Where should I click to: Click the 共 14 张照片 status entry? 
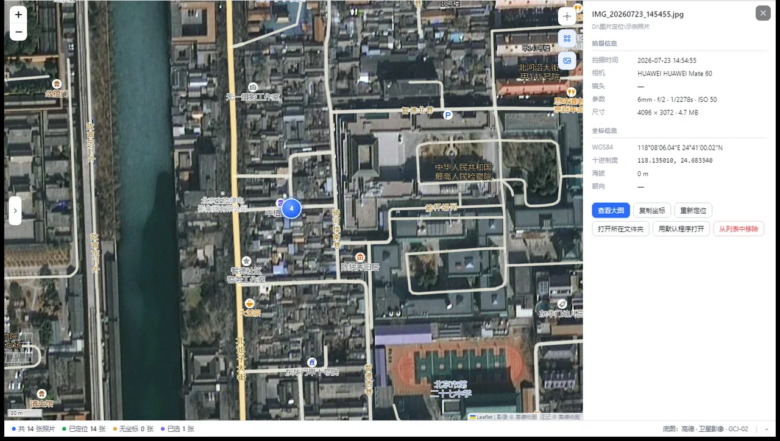(x=34, y=429)
